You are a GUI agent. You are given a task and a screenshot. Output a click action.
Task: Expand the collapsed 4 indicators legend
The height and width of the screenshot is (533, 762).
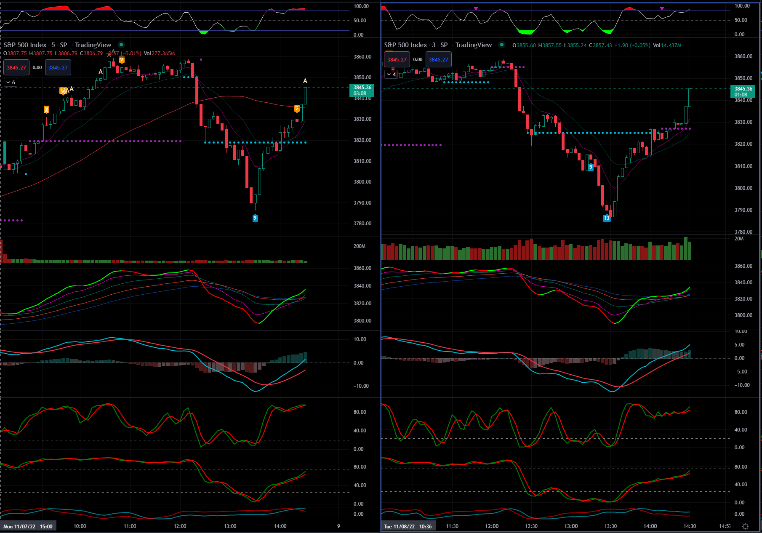click(x=391, y=75)
